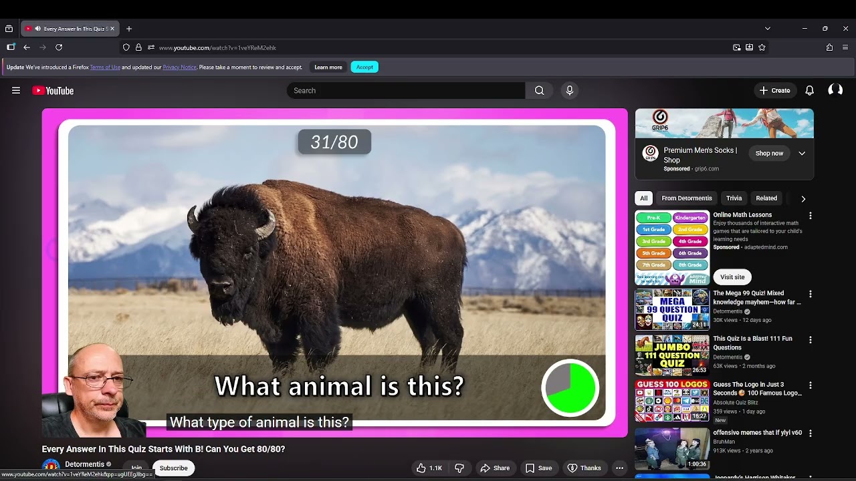Open options for offensive memes video

pos(811,433)
